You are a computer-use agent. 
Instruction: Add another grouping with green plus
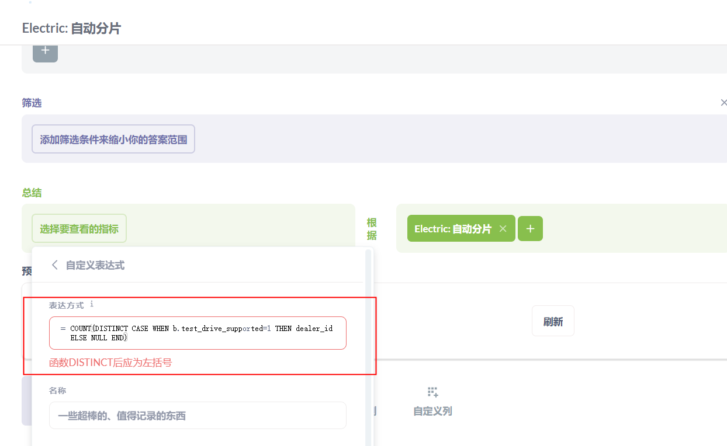(x=530, y=229)
